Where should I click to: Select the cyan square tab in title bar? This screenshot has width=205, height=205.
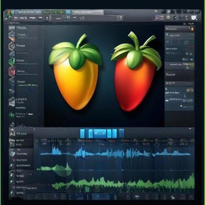pyautogui.click(x=68, y=12)
